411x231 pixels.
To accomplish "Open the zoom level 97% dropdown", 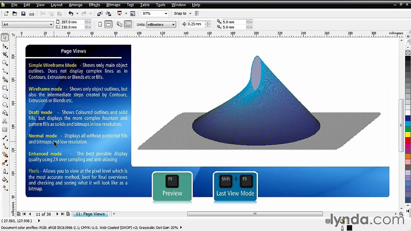I will pos(166,13).
